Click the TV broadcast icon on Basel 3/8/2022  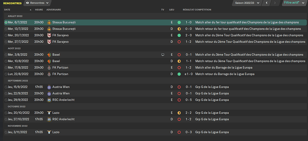pyautogui.click(x=162, y=55)
